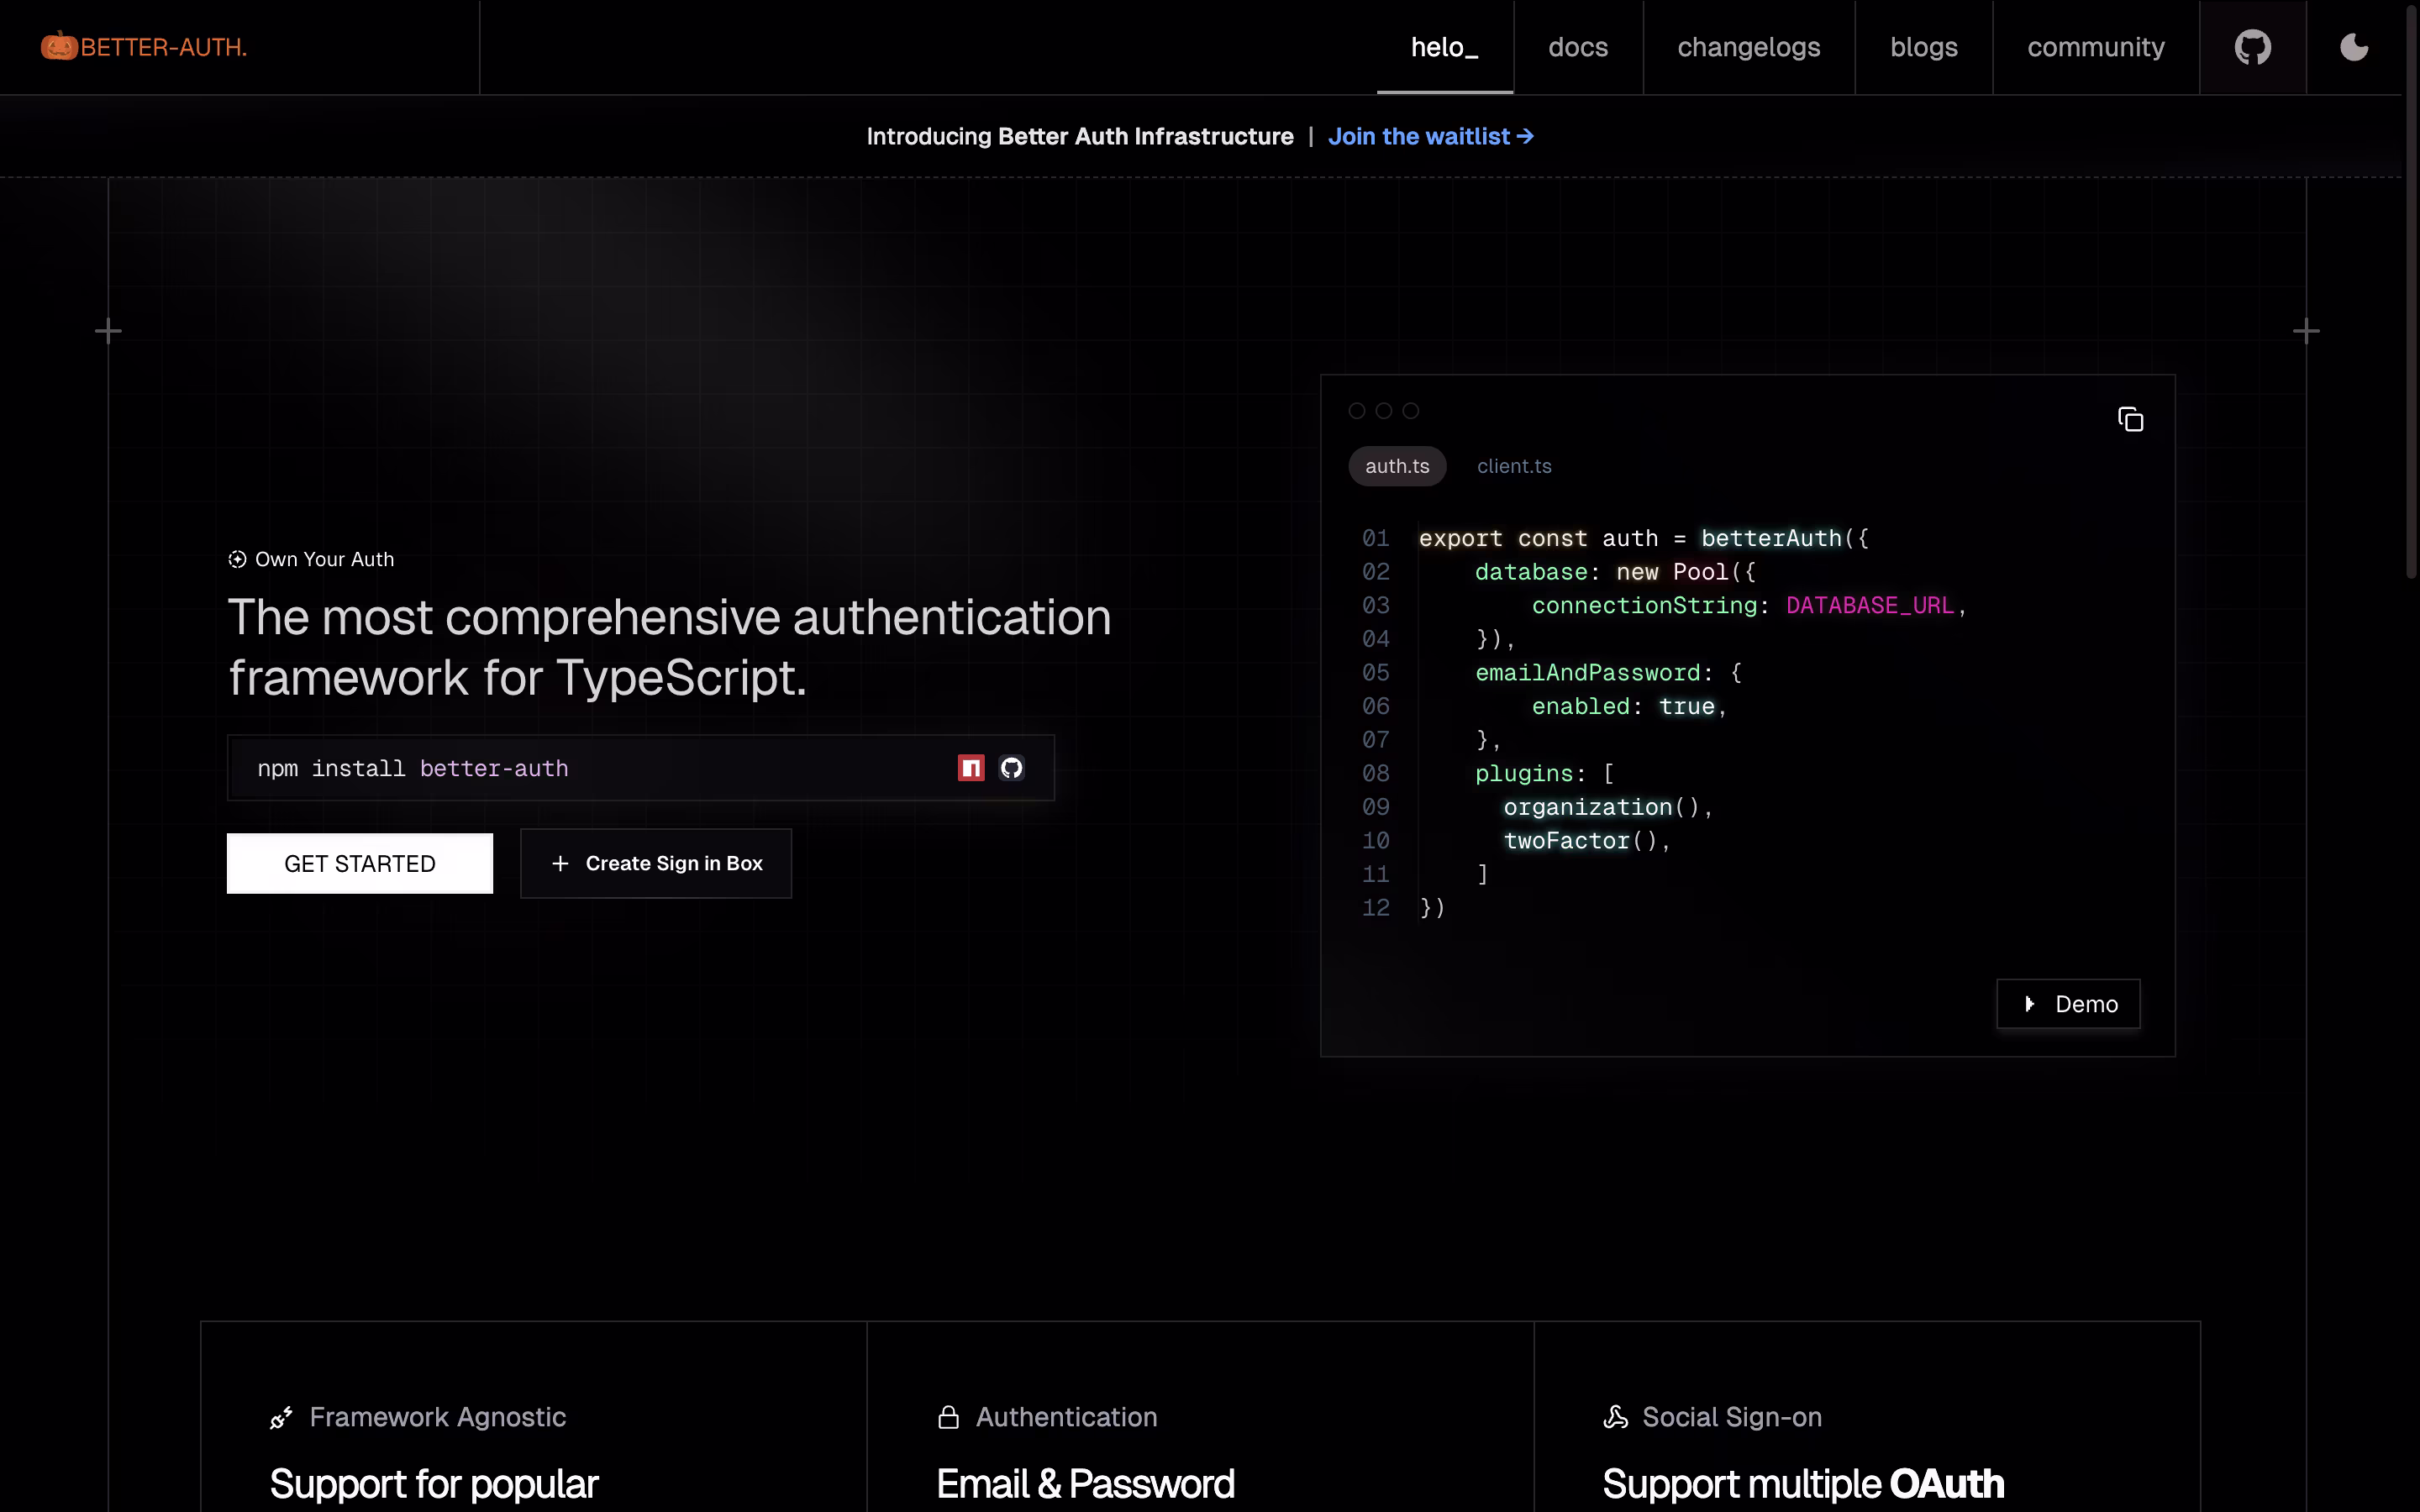This screenshot has width=2420, height=1512.
Task: Switch to the client.ts code tab
Action: [1514, 466]
